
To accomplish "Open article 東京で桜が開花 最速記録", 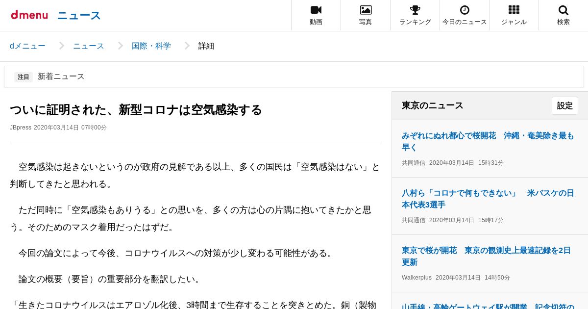I will pos(487,256).
